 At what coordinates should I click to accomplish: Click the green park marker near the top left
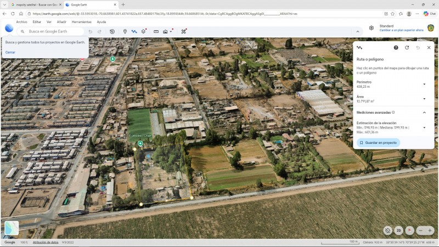tap(112, 59)
